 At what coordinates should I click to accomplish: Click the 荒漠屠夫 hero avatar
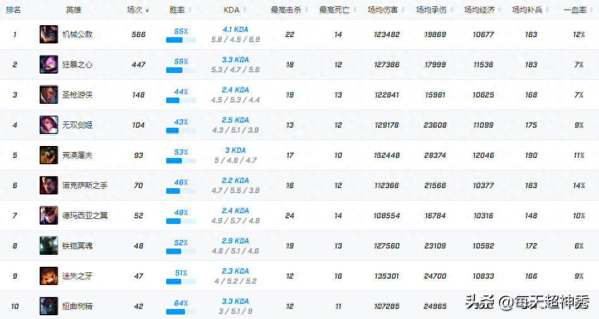coord(48,155)
